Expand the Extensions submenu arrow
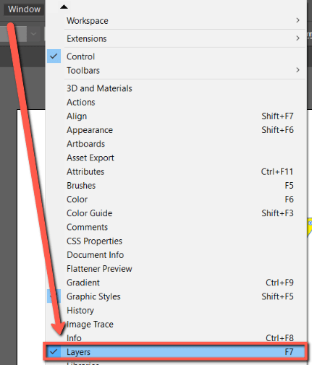This screenshot has width=312, height=365. pyautogui.click(x=298, y=38)
